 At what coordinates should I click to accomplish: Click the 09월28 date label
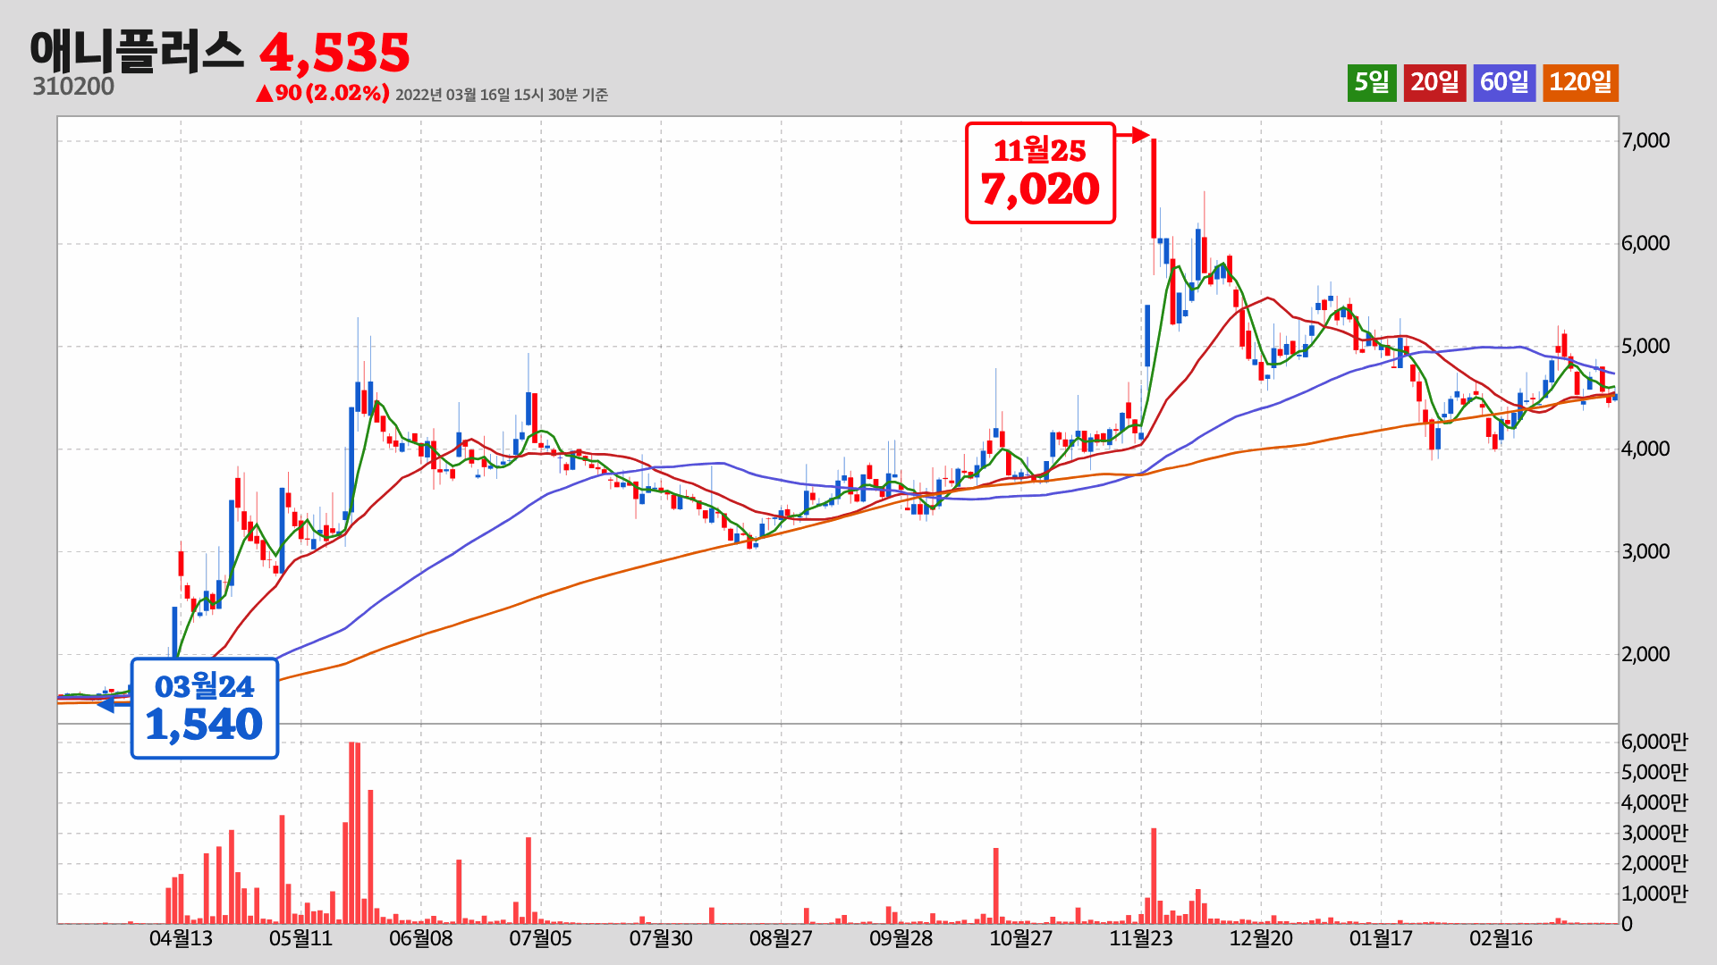pyautogui.click(x=901, y=938)
